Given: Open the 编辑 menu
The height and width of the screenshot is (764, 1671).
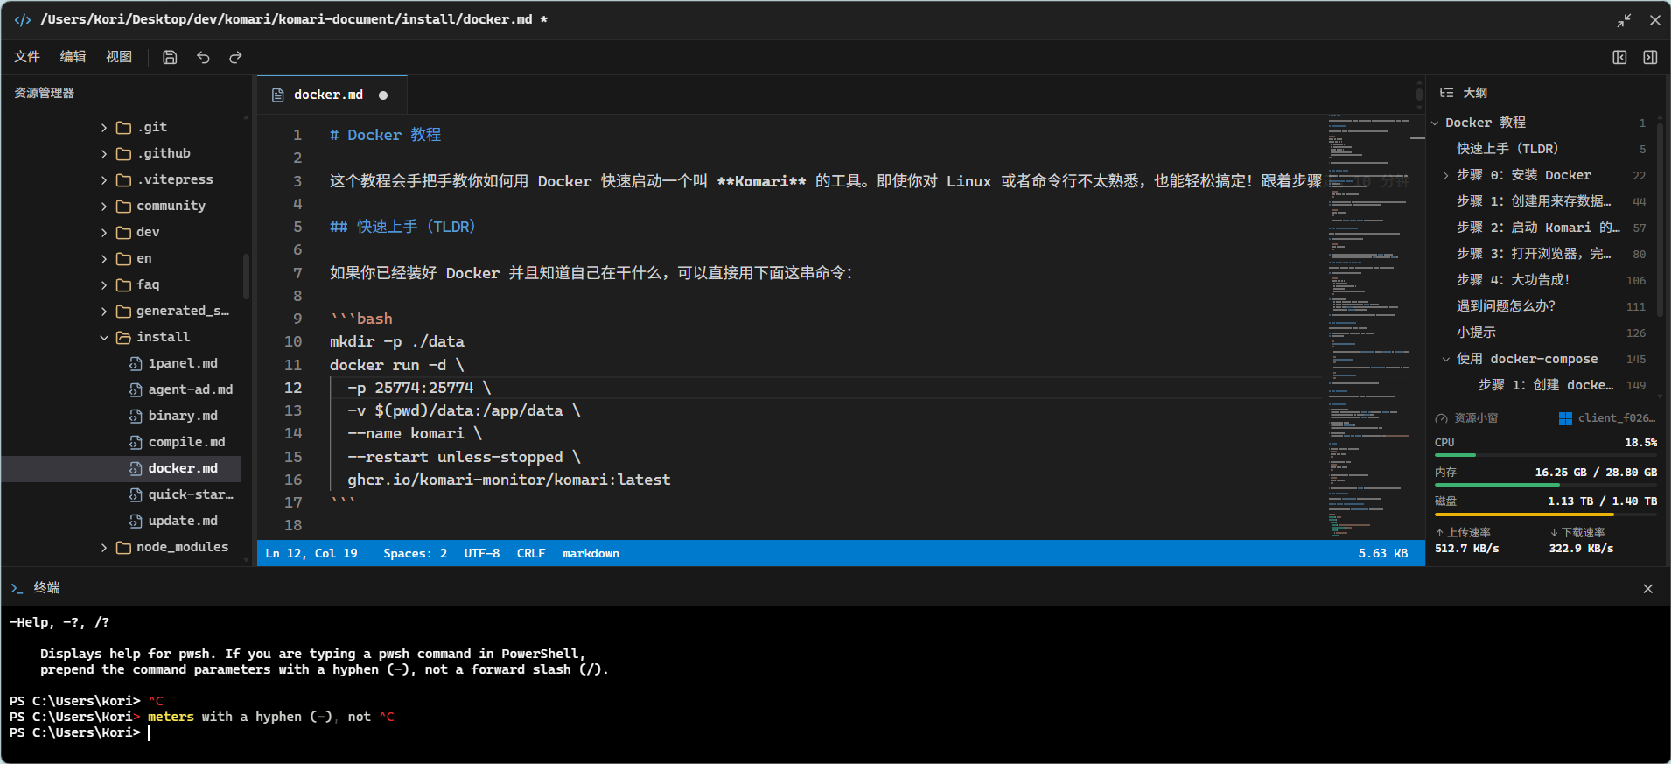Looking at the screenshot, I should tap(73, 57).
